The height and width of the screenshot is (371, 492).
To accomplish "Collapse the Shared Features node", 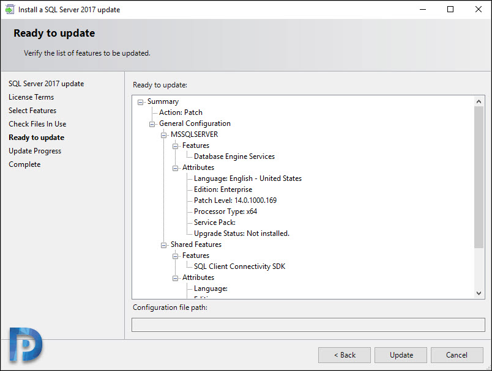I will 163,245.
